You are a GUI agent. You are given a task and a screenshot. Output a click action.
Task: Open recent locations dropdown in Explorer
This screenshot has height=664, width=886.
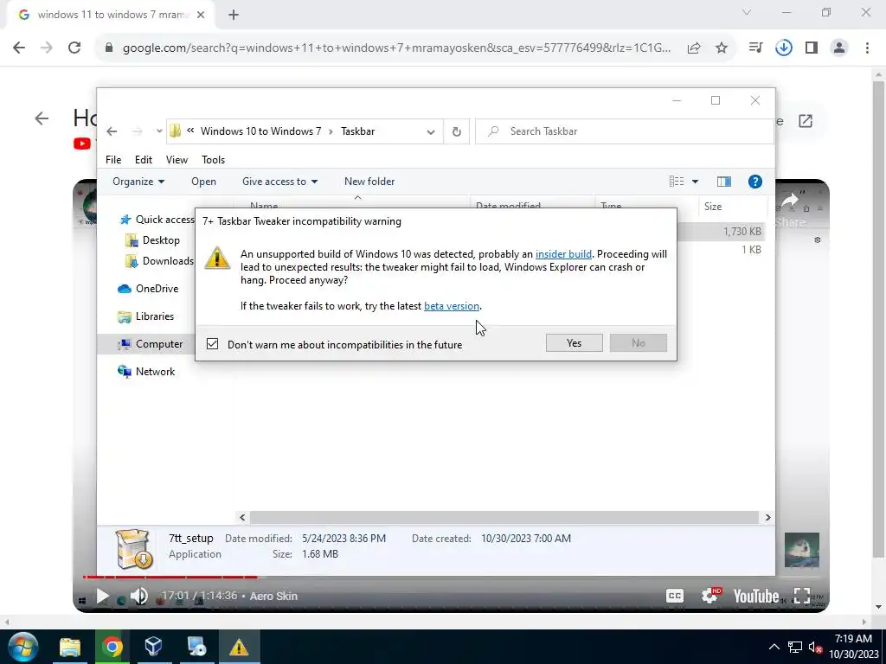coord(159,131)
